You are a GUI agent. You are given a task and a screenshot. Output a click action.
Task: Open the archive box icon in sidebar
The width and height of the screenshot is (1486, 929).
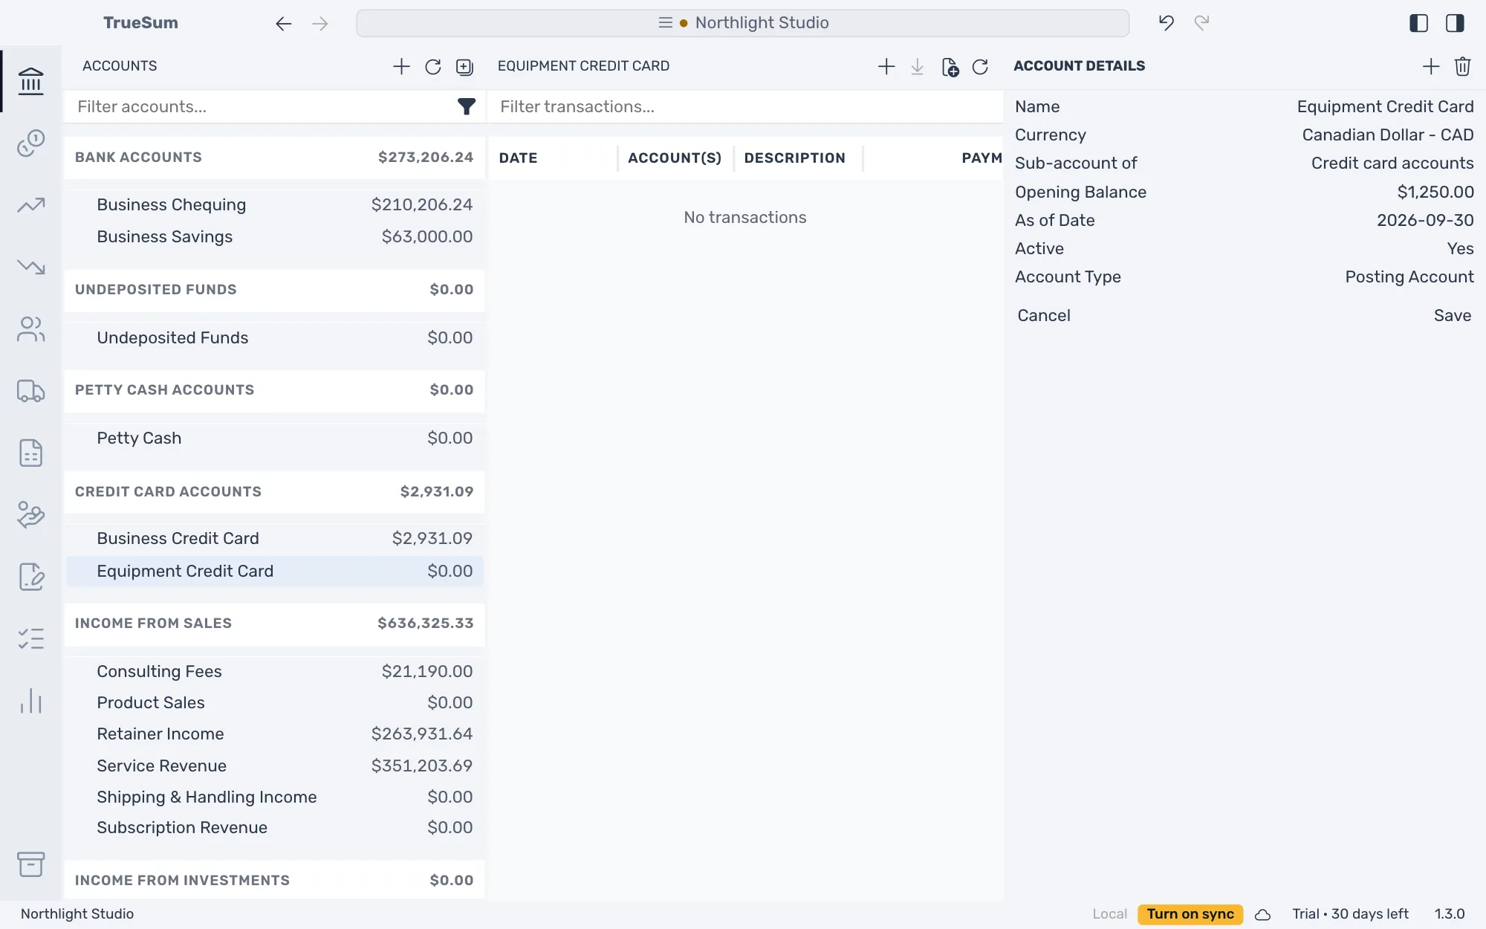[30, 864]
